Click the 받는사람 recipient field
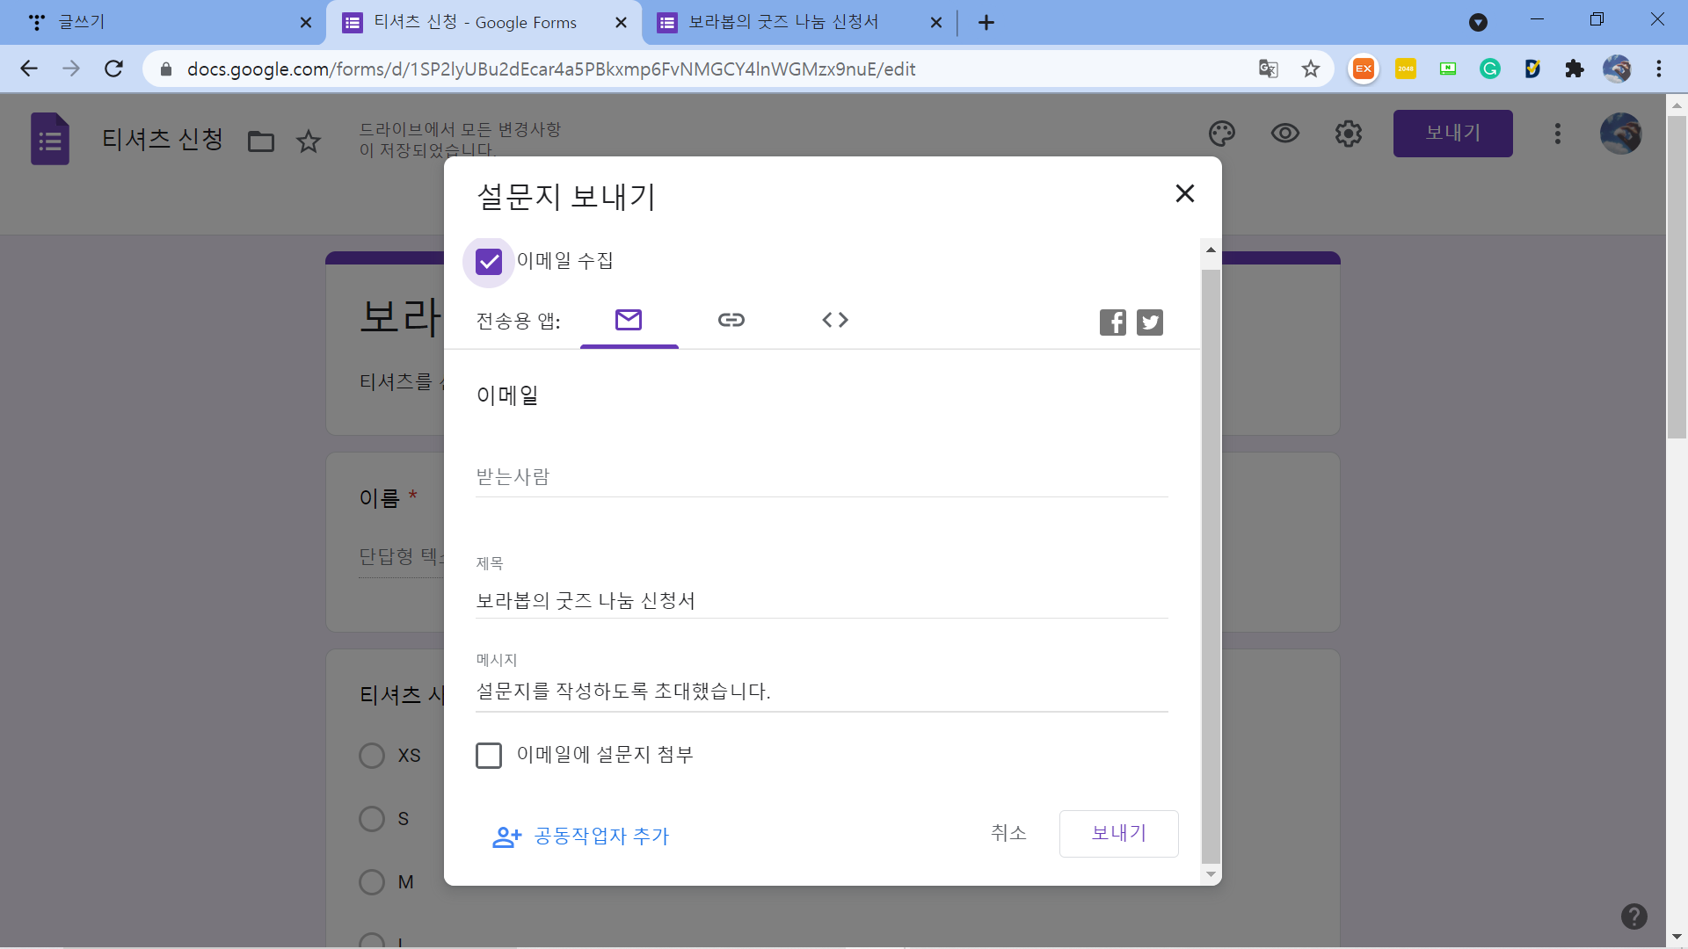This screenshot has width=1688, height=949. click(820, 477)
